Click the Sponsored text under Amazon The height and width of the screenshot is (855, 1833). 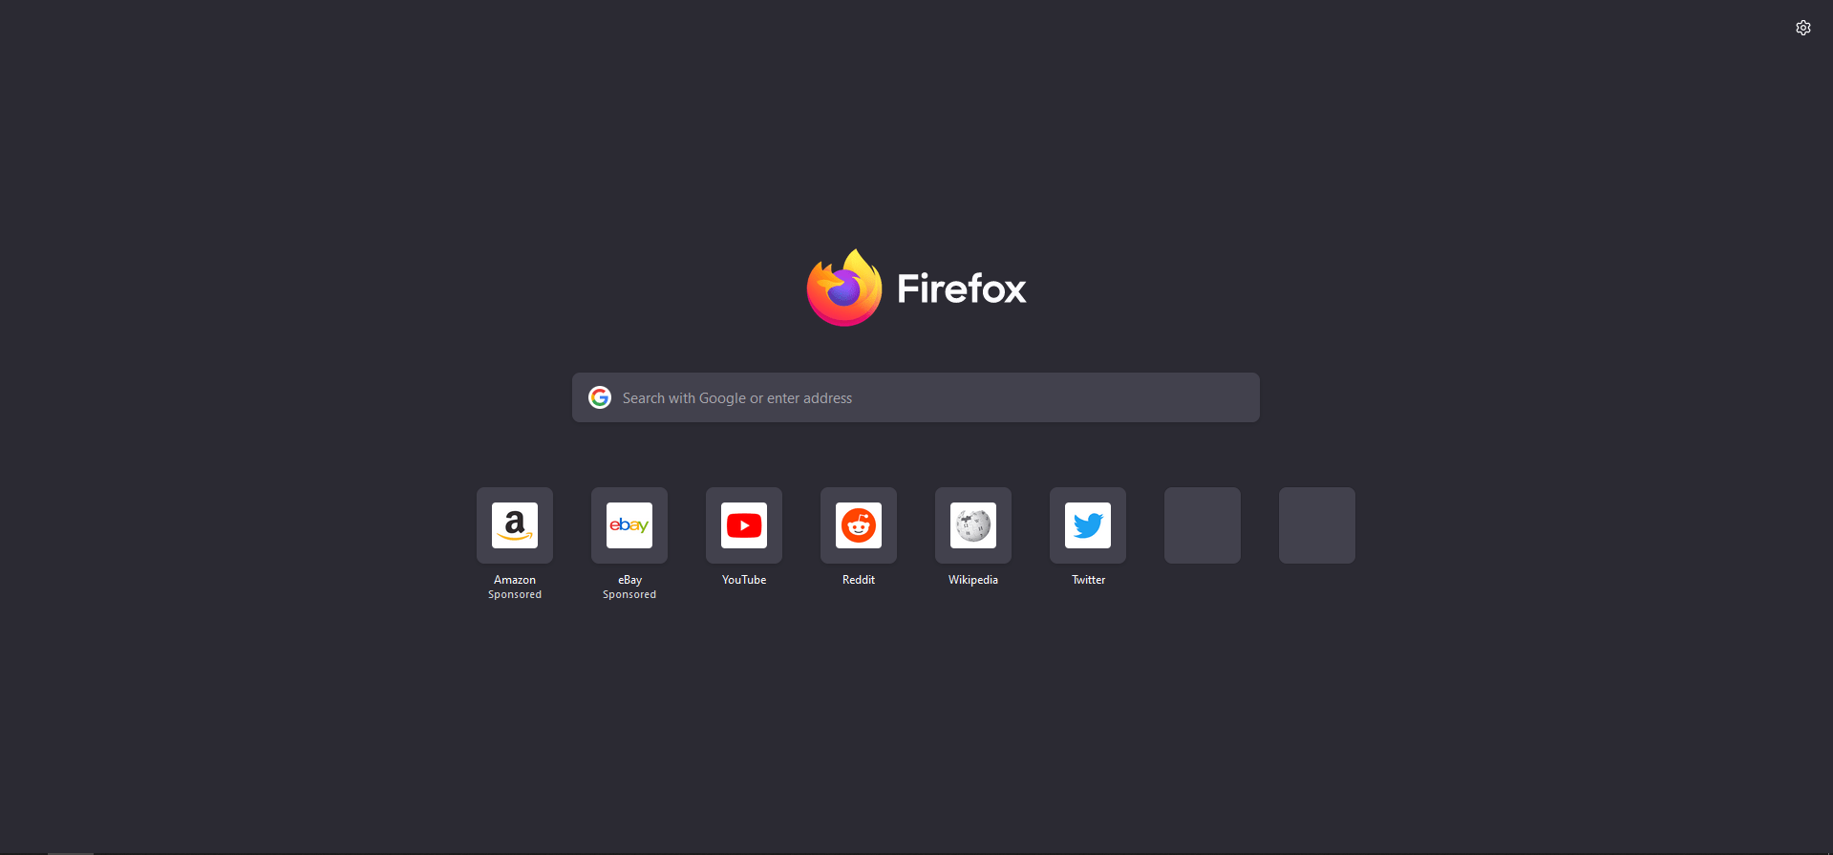tap(515, 594)
